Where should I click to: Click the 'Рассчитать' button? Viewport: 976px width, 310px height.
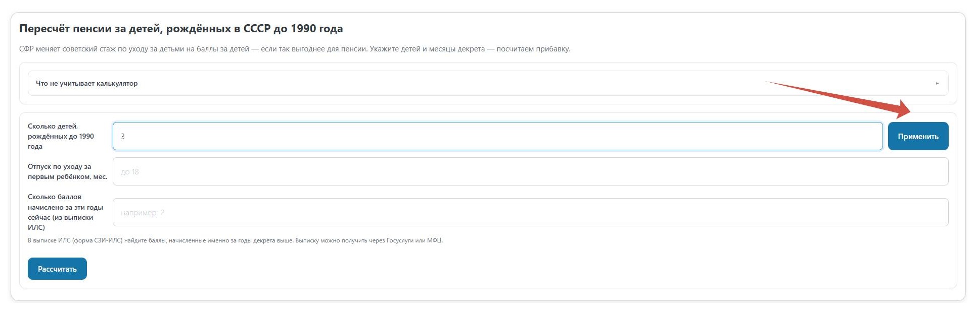coord(57,269)
